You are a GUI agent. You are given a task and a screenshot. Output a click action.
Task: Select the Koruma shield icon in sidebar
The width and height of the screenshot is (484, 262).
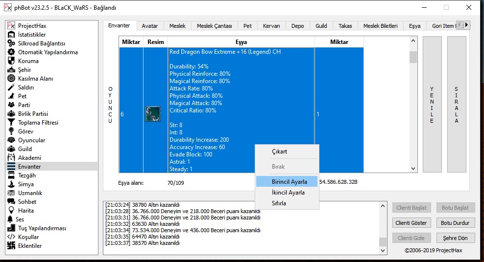pyautogui.click(x=11, y=61)
